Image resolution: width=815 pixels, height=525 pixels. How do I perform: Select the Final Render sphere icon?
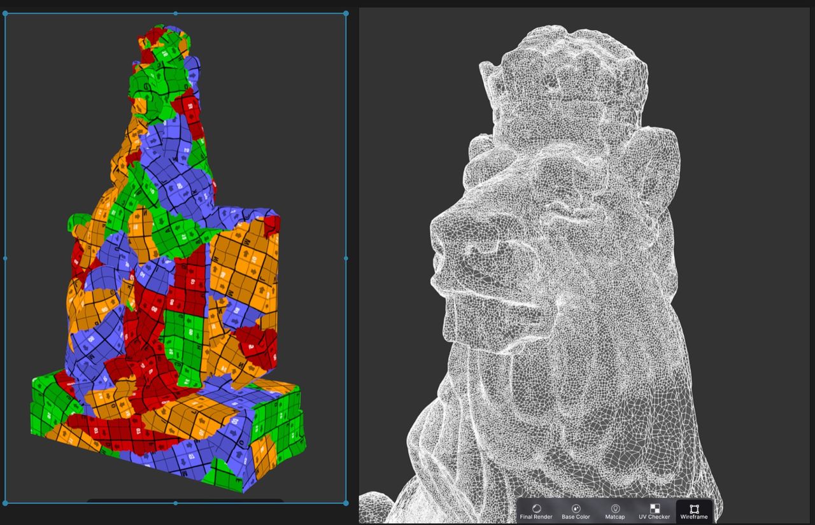point(537,509)
